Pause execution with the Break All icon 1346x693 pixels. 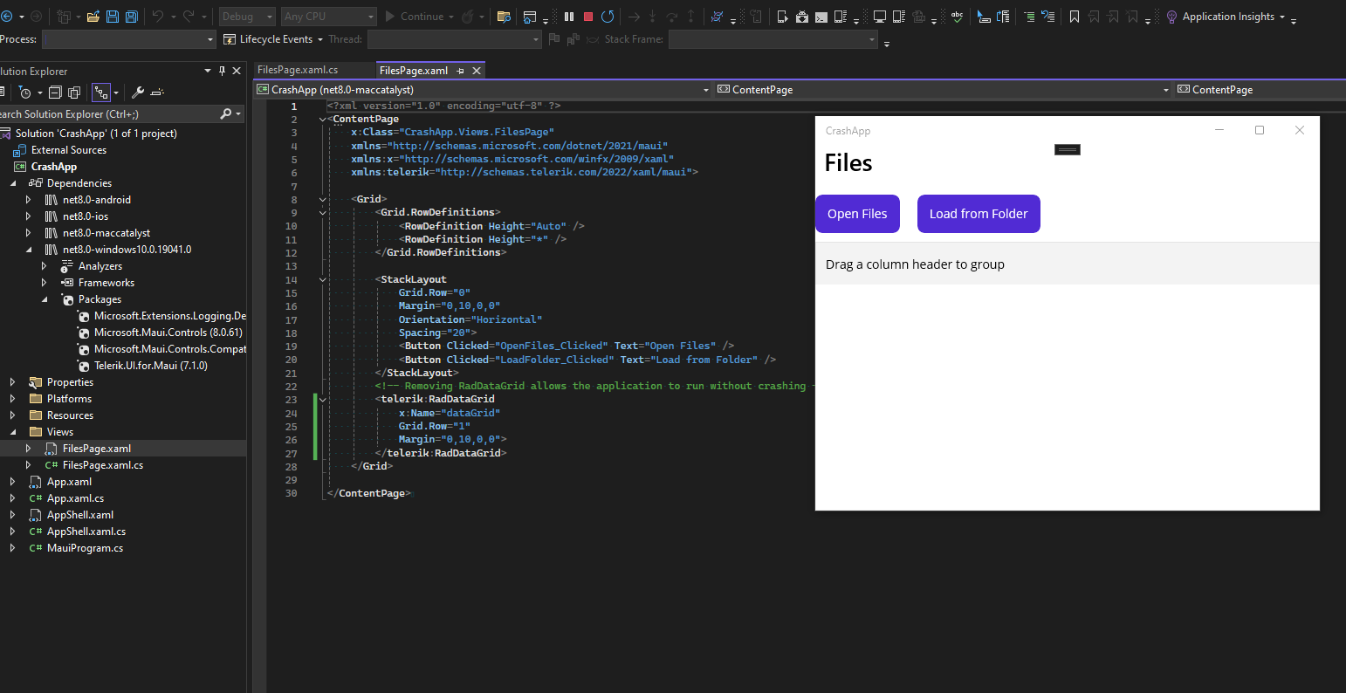point(569,17)
